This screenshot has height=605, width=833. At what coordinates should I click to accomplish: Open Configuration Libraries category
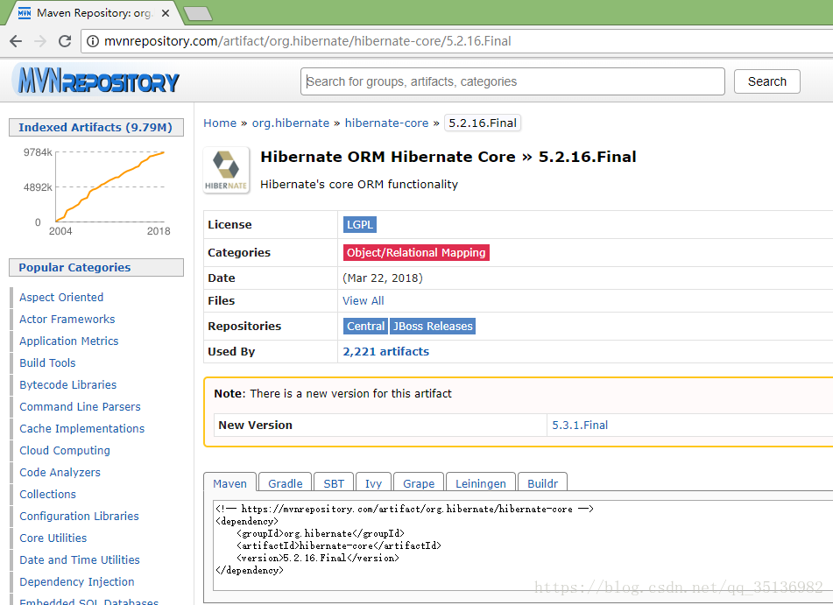pos(79,517)
